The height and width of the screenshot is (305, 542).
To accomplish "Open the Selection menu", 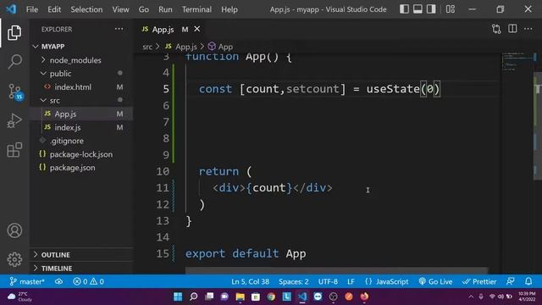I will [86, 9].
